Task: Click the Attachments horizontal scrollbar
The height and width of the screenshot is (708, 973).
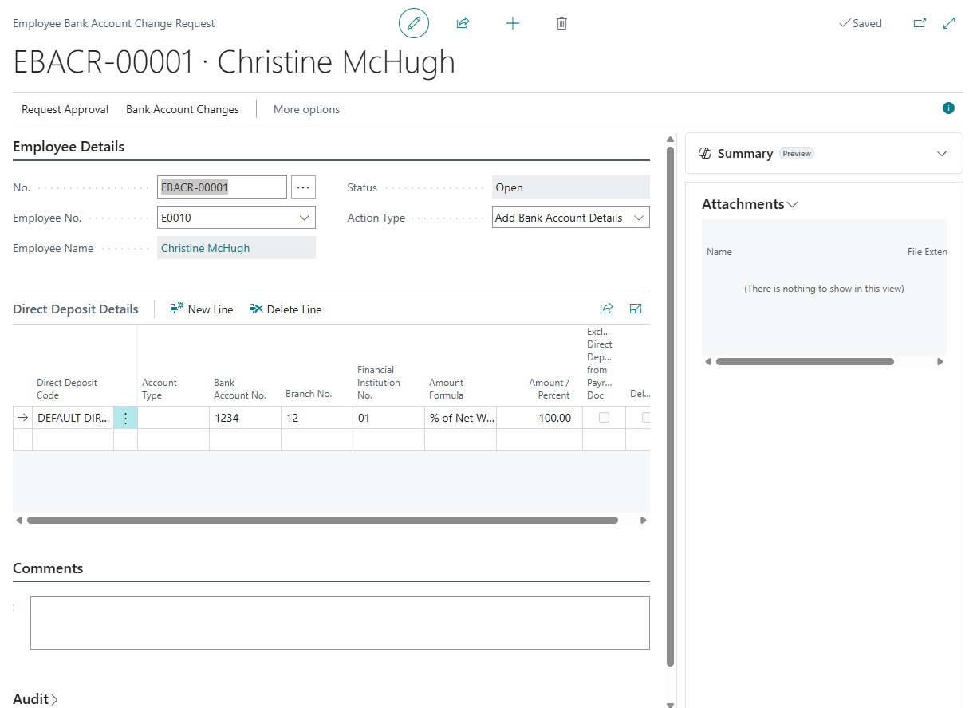Action: 805,361
